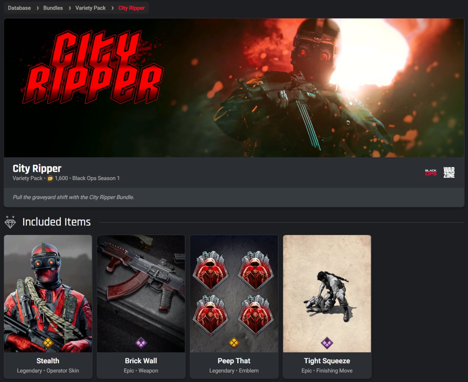Click the legendary rarity gem on Stealth card
The width and height of the screenshot is (468, 382).
pos(48,343)
